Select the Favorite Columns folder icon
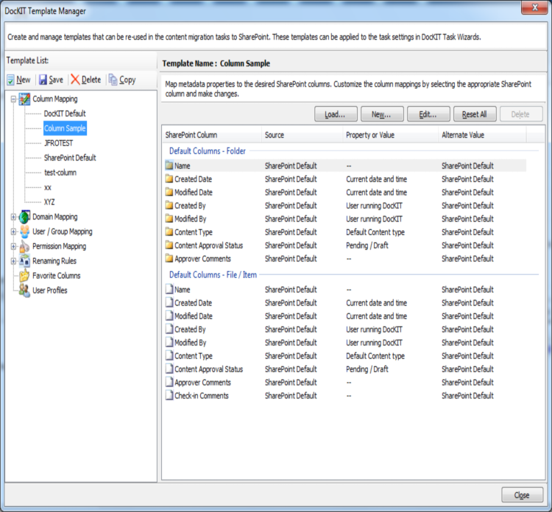 tap(24, 276)
